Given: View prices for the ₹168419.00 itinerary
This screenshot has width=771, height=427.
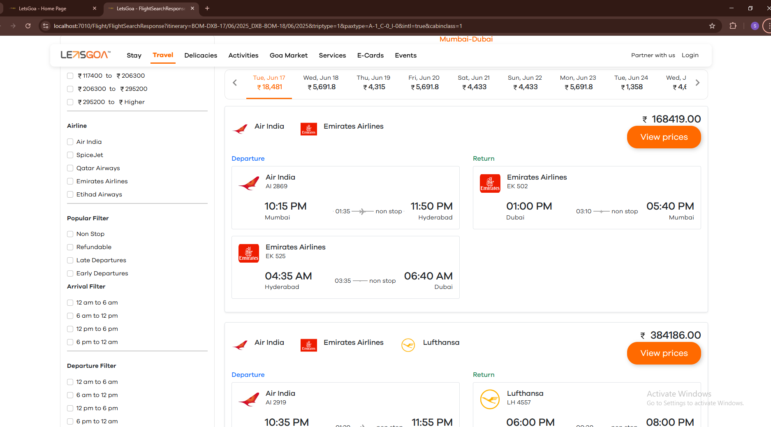Looking at the screenshot, I should tap(664, 137).
